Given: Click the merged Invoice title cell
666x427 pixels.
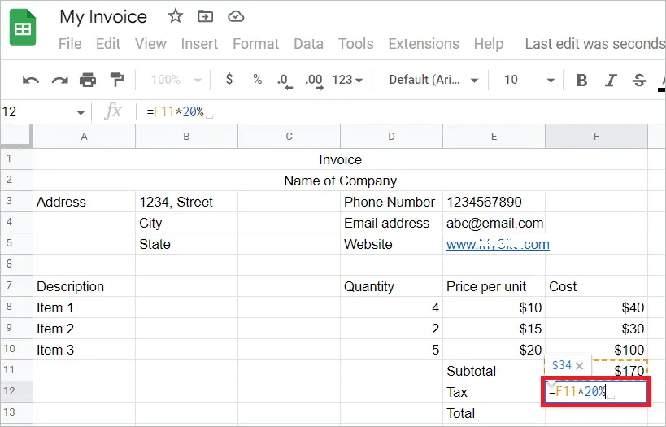Looking at the screenshot, I should click(340, 159).
